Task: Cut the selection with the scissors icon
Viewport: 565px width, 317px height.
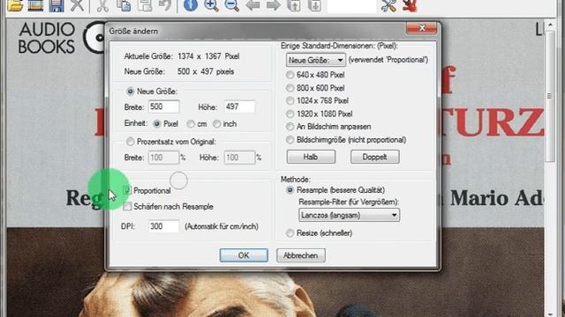Action: [x=102, y=5]
